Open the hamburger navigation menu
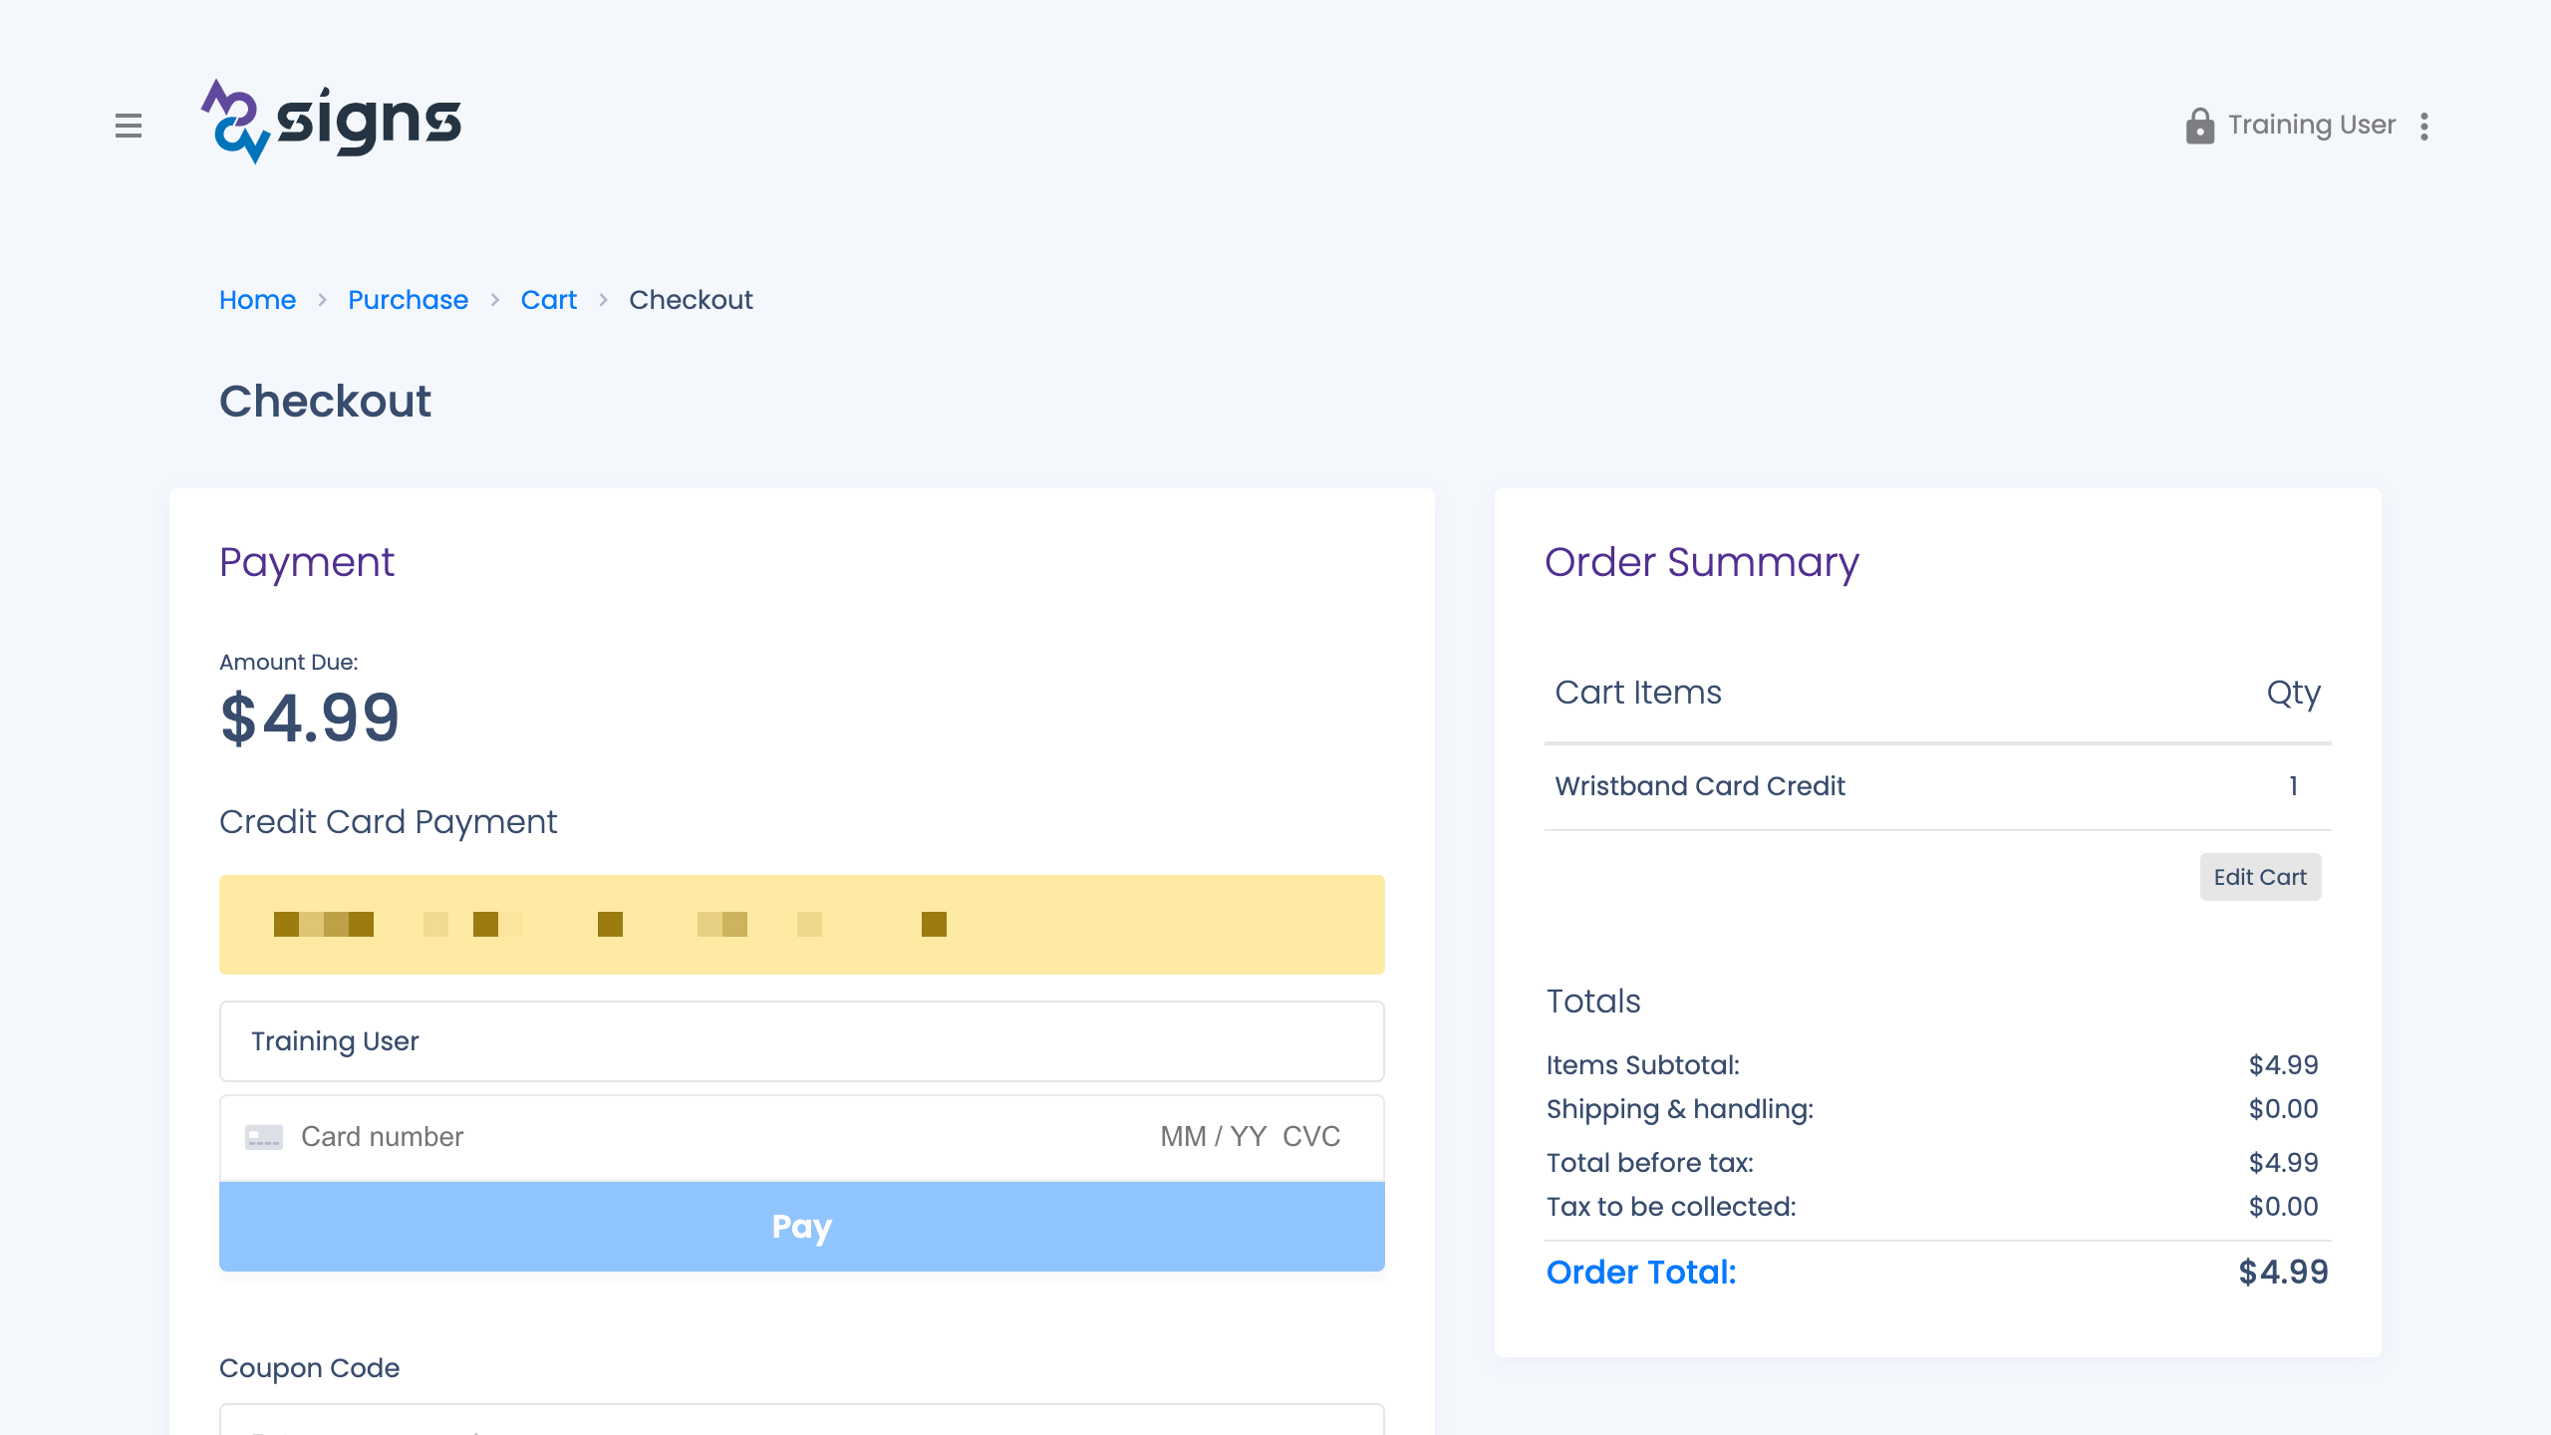This screenshot has width=2551, height=1435. [129, 127]
